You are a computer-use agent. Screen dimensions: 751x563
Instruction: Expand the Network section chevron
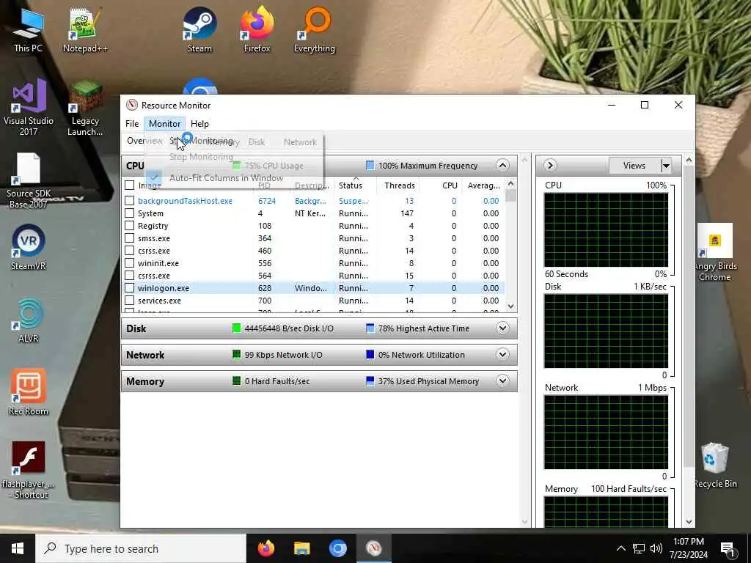click(x=502, y=355)
